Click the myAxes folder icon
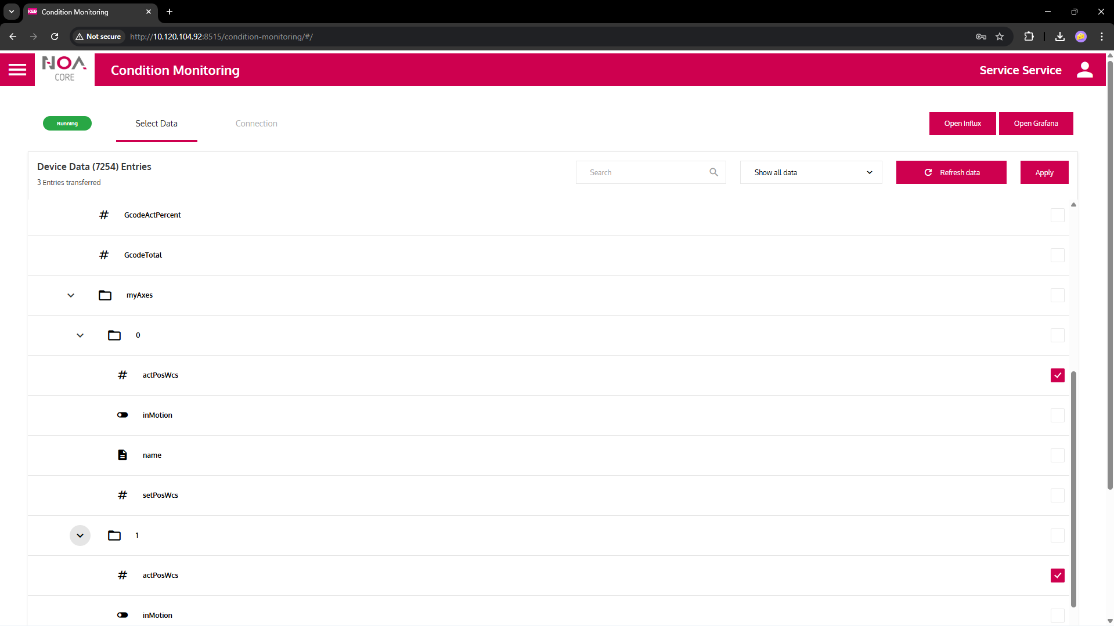1114x626 pixels. tap(105, 295)
